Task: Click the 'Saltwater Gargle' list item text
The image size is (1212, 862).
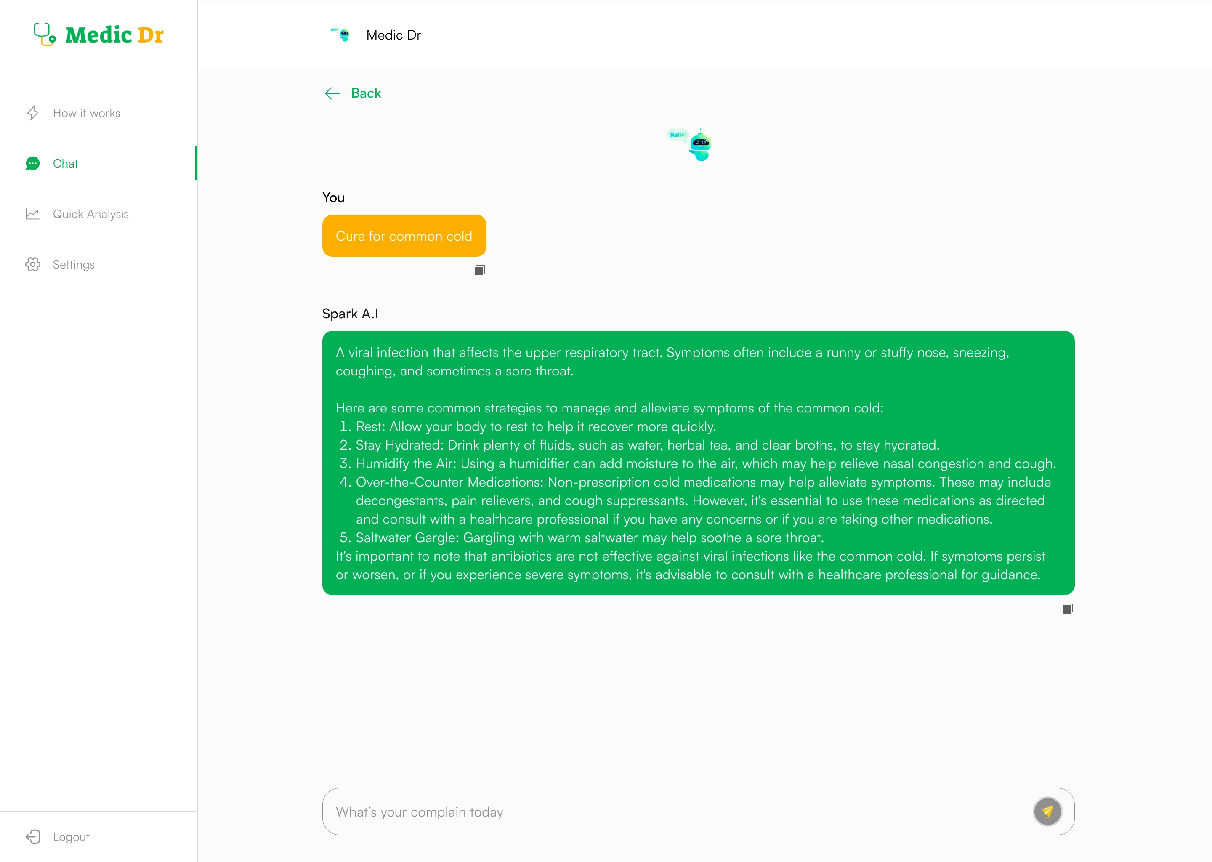Action: [590, 537]
